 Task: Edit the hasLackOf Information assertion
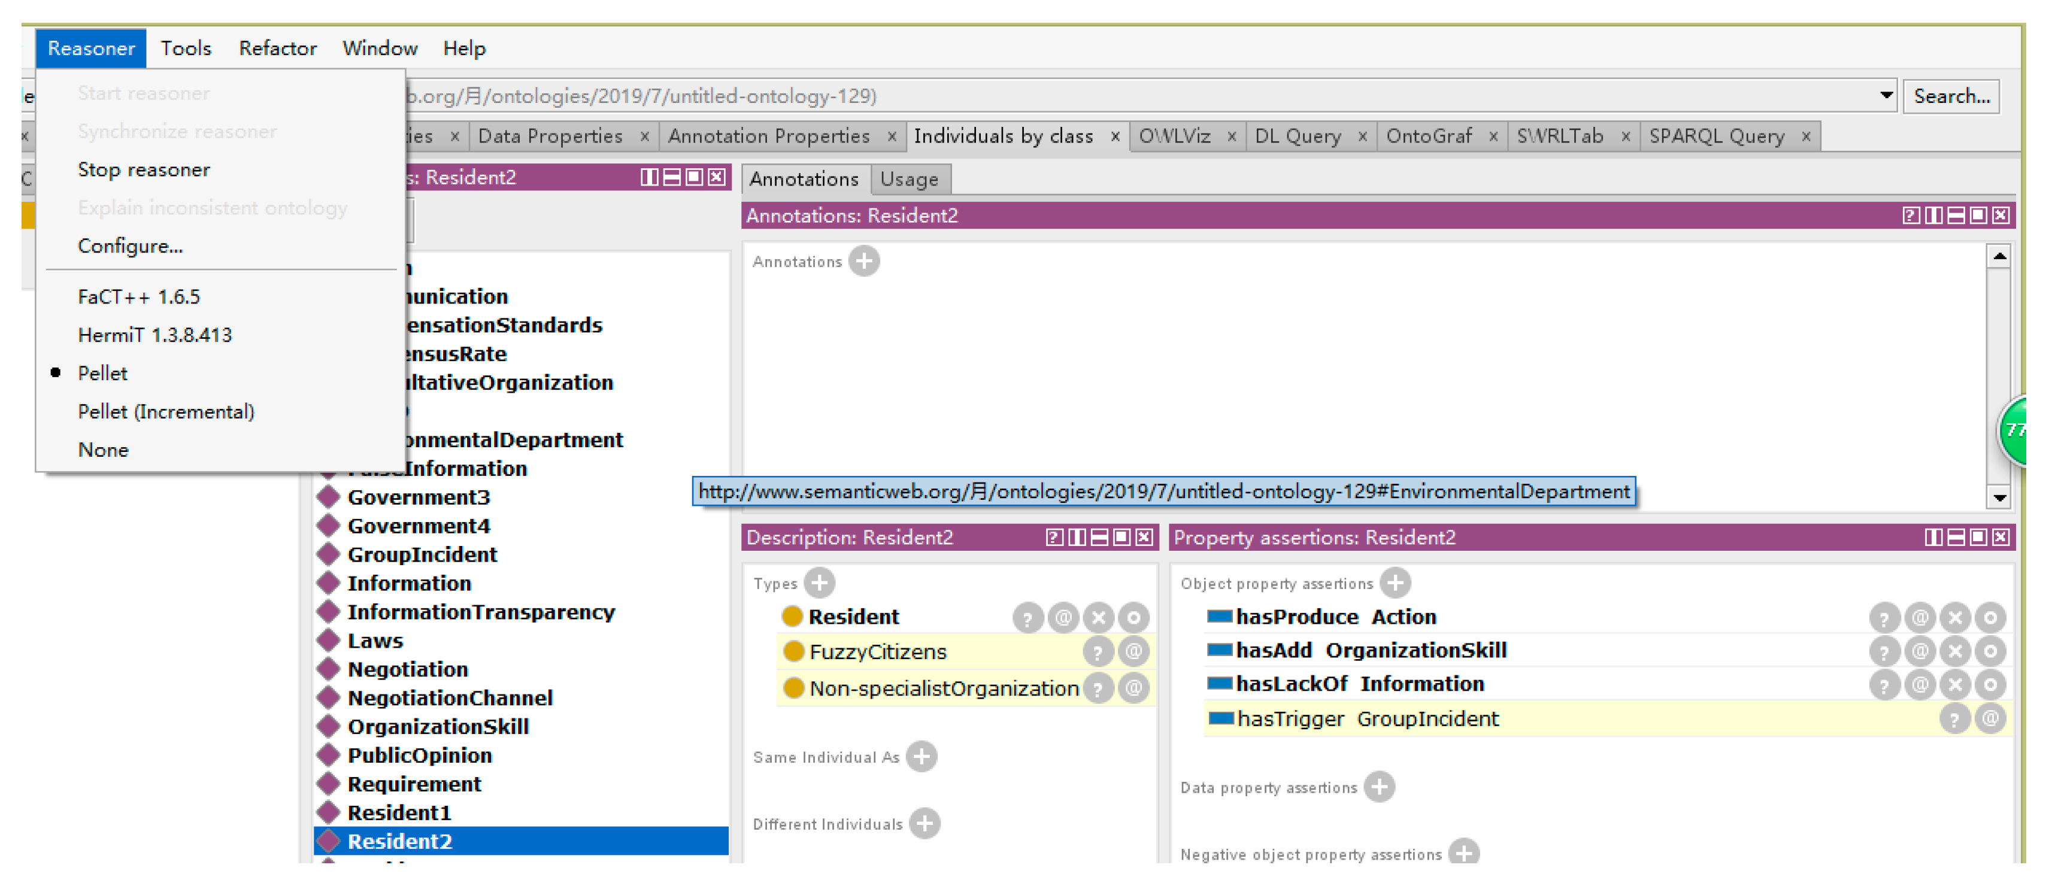coord(1990,684)
